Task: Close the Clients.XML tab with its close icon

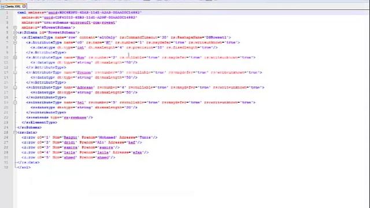Action: point(24,6)
